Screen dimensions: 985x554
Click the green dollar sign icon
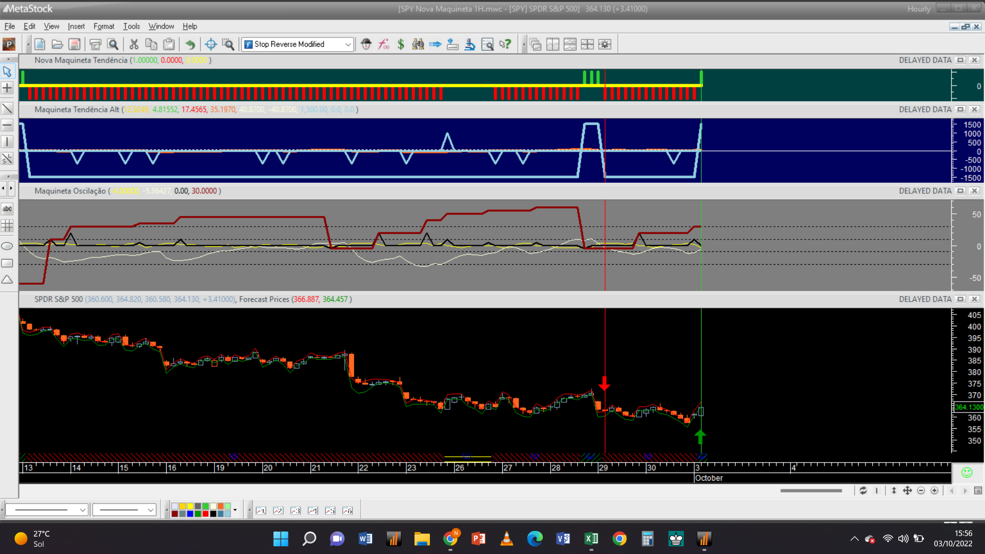401,44
